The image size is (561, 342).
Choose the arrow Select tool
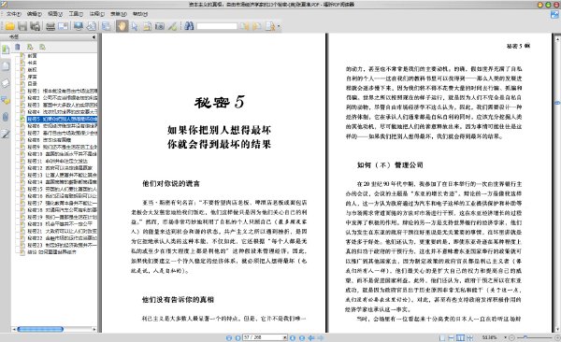point(135,26)
